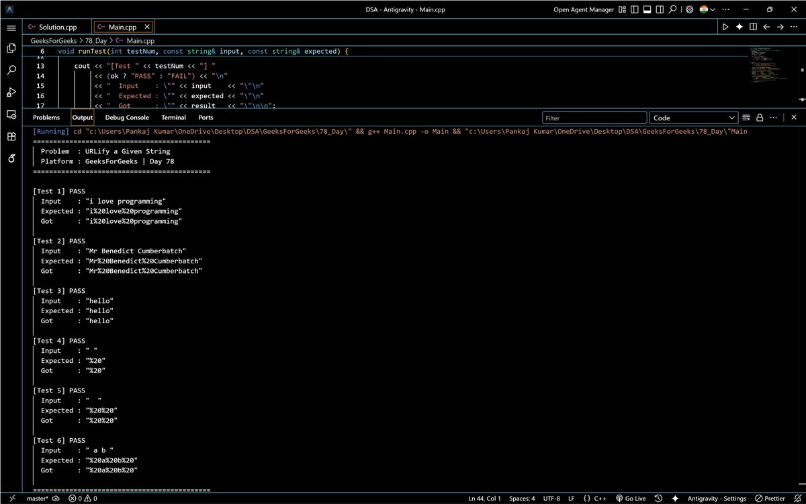Start Go Live server
This screenshot has width=806, height=504.
click(630, 499)
